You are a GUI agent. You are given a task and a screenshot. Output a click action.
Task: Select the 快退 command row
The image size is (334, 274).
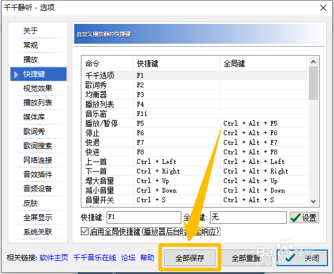(195, 142)
